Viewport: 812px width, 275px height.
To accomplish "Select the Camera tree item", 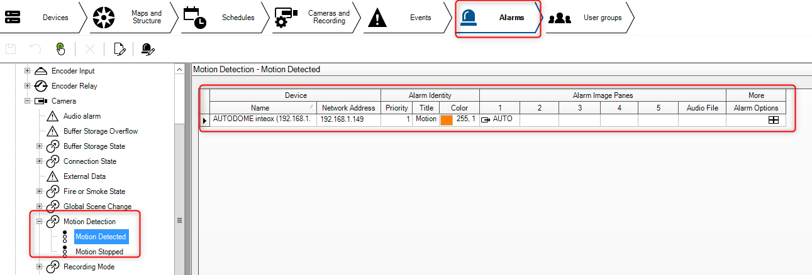I will point(64,101).
